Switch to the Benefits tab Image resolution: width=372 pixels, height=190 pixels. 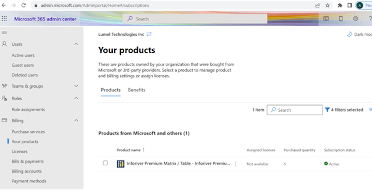tap(137, 90)
